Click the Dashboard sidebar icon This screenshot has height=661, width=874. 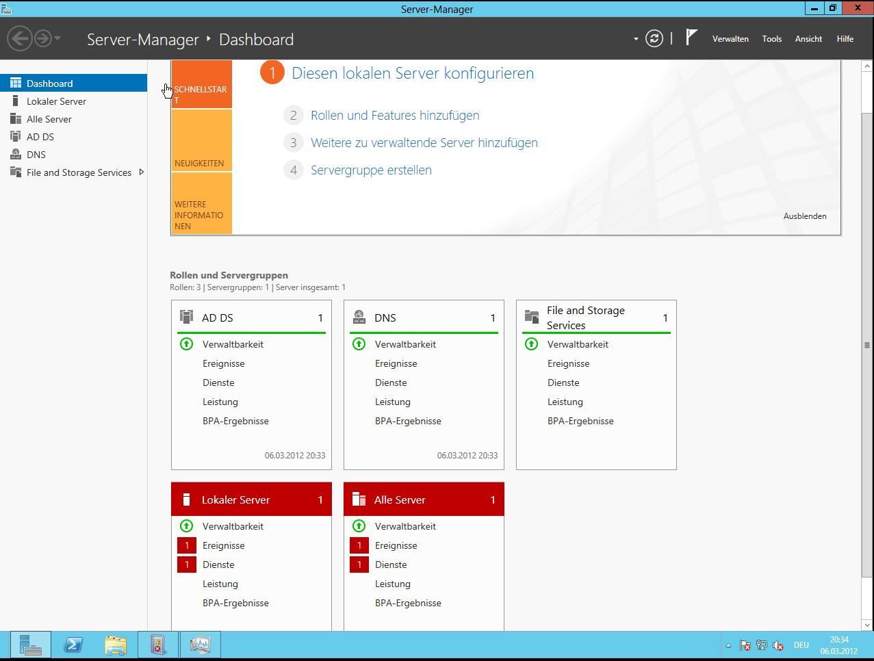[15, 83]
